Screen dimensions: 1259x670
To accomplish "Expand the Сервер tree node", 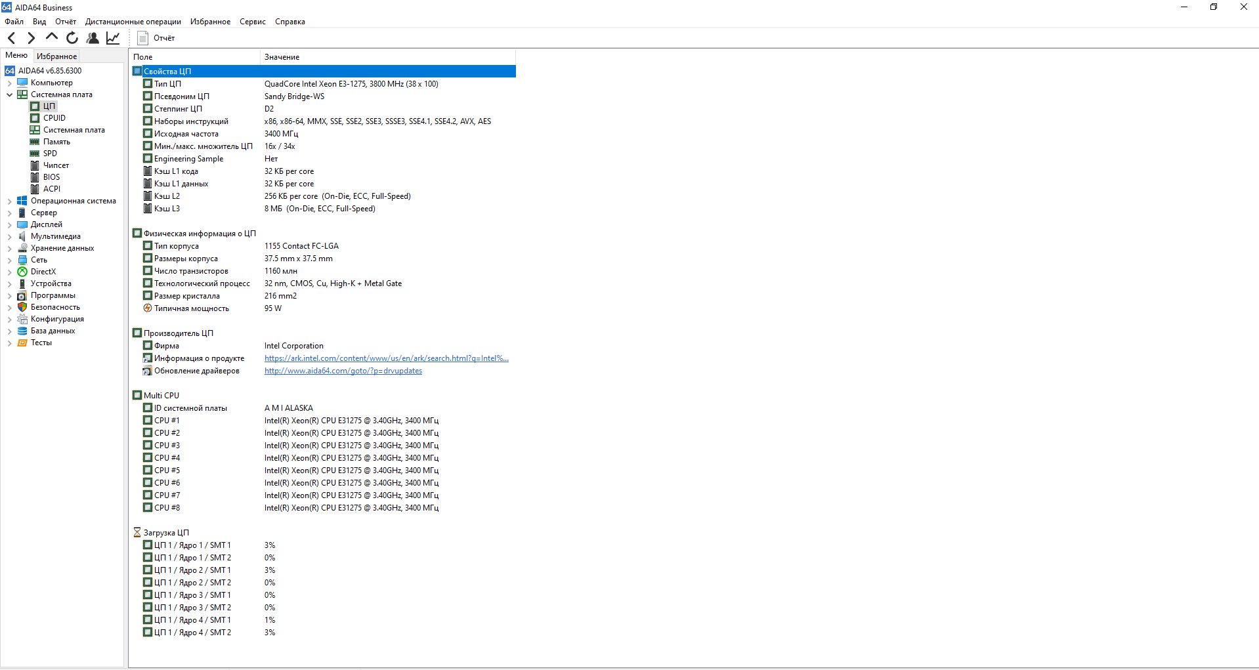I will [x=9, y=213].
